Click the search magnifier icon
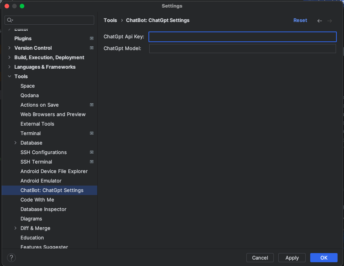The height and width of the screenshot is (266, 344). tap(10, 20)
